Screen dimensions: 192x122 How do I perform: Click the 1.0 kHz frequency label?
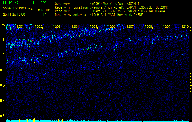(x=3, y=55)
